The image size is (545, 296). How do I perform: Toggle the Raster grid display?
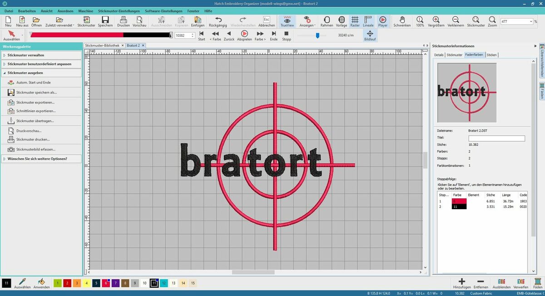(355, 22)
